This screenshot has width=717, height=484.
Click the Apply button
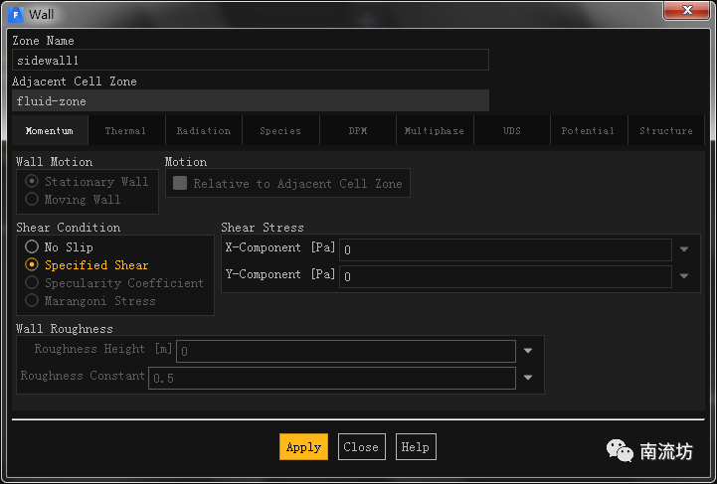303,446
